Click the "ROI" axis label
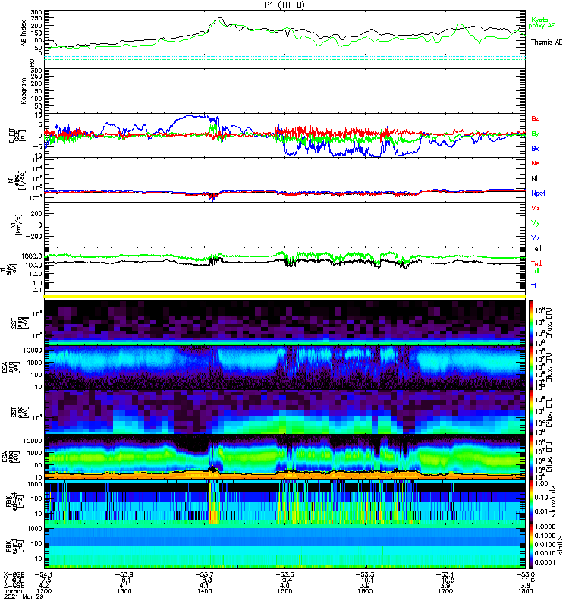This screenshot has height=607, width=569. click(32, 62)
